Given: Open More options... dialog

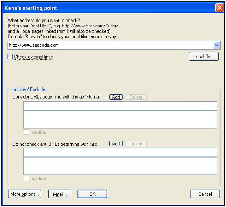Looking at the screenshot, I should 25,194.
